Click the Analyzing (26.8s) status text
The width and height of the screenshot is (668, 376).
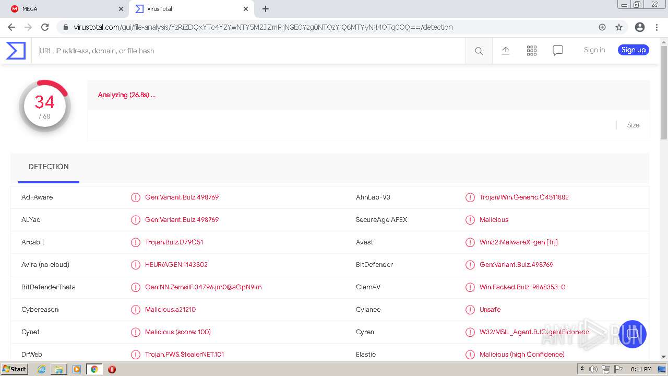coord(127,95)
